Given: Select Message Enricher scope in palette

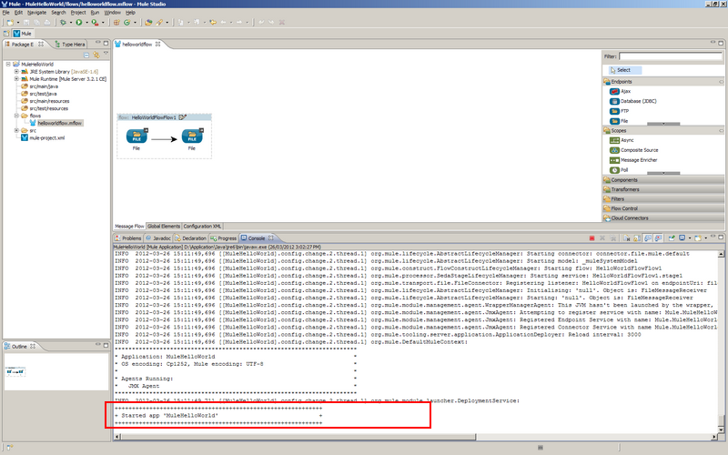Looking at the screenshot, I should point(633,160).
